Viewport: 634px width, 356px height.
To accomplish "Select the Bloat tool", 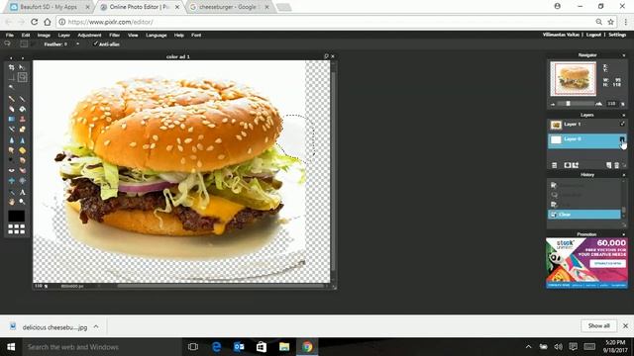I will coord(11,181).
